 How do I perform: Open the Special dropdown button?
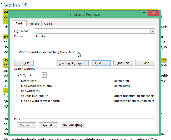[48, 125]
